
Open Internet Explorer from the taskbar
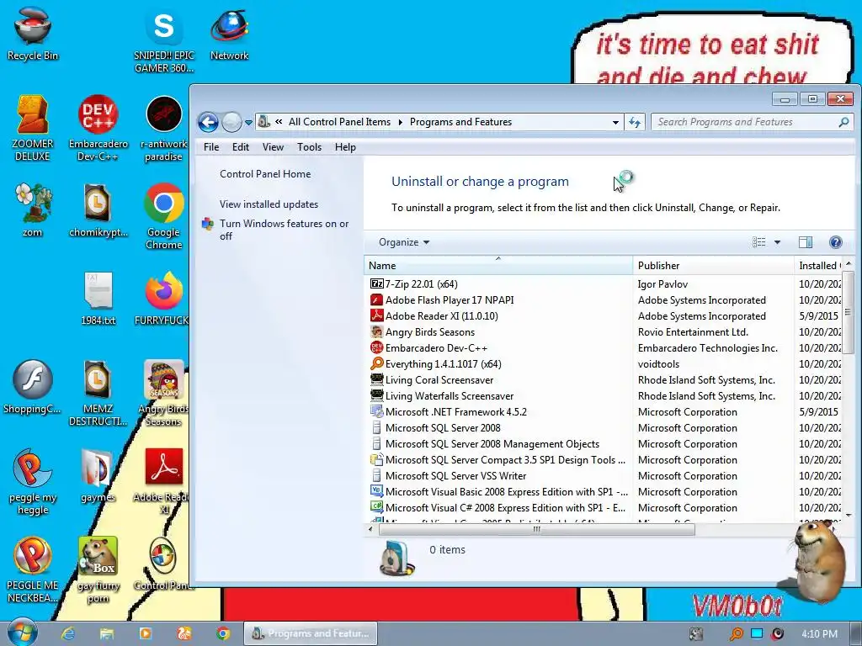click(68, 633)
